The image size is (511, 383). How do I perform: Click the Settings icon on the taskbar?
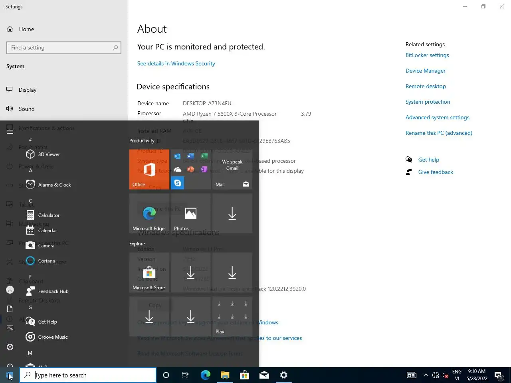283,375
